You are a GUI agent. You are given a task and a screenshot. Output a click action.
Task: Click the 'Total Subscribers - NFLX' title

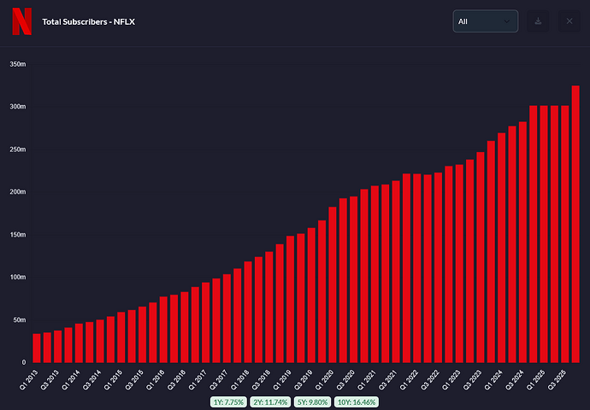88,22
